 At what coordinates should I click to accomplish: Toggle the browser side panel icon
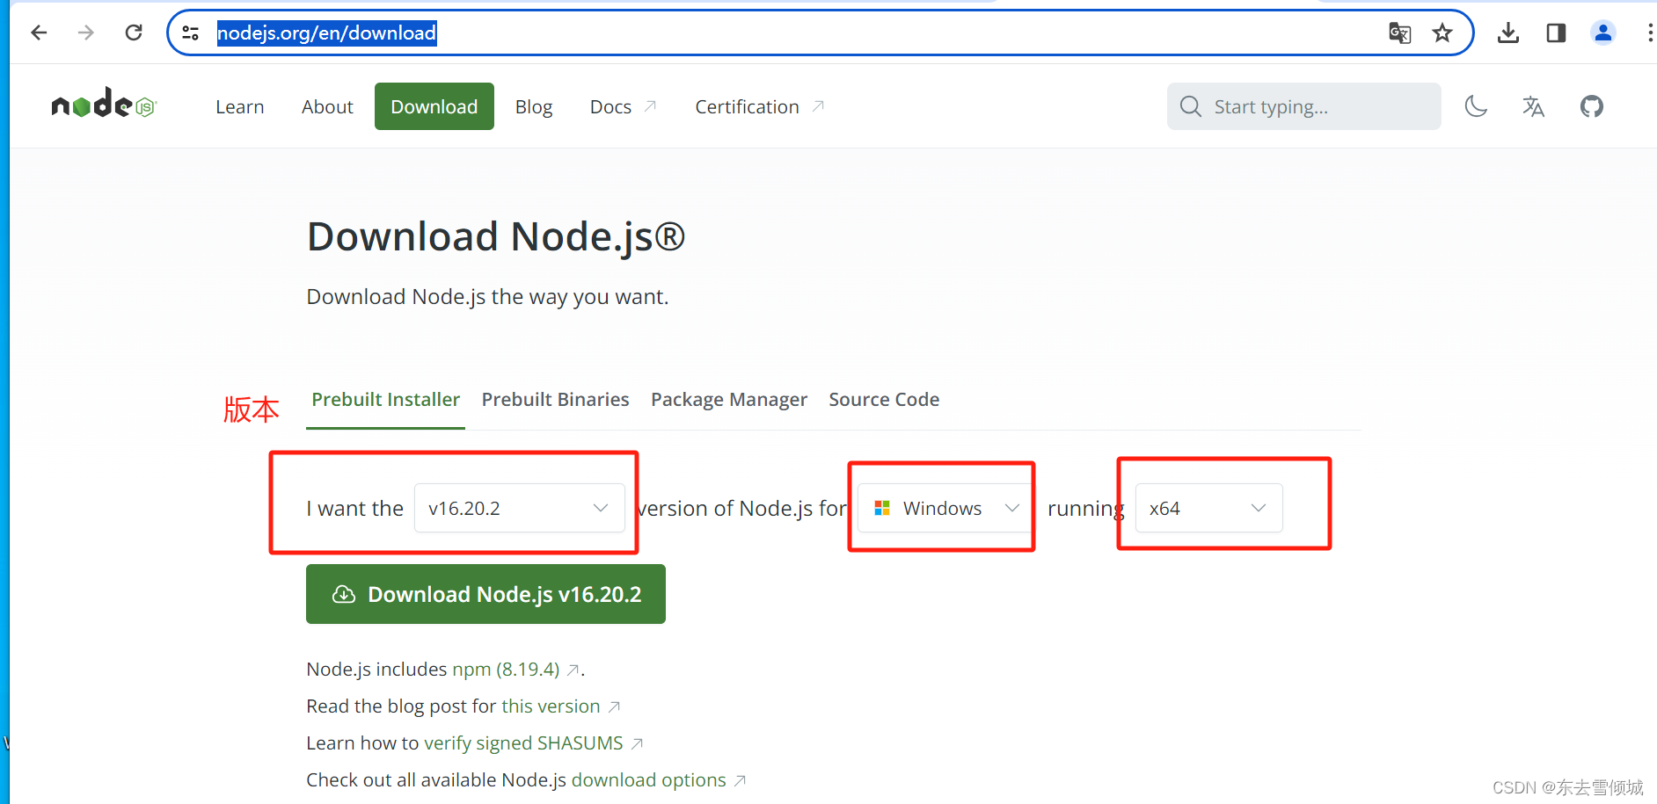[x=1556, y=33]
